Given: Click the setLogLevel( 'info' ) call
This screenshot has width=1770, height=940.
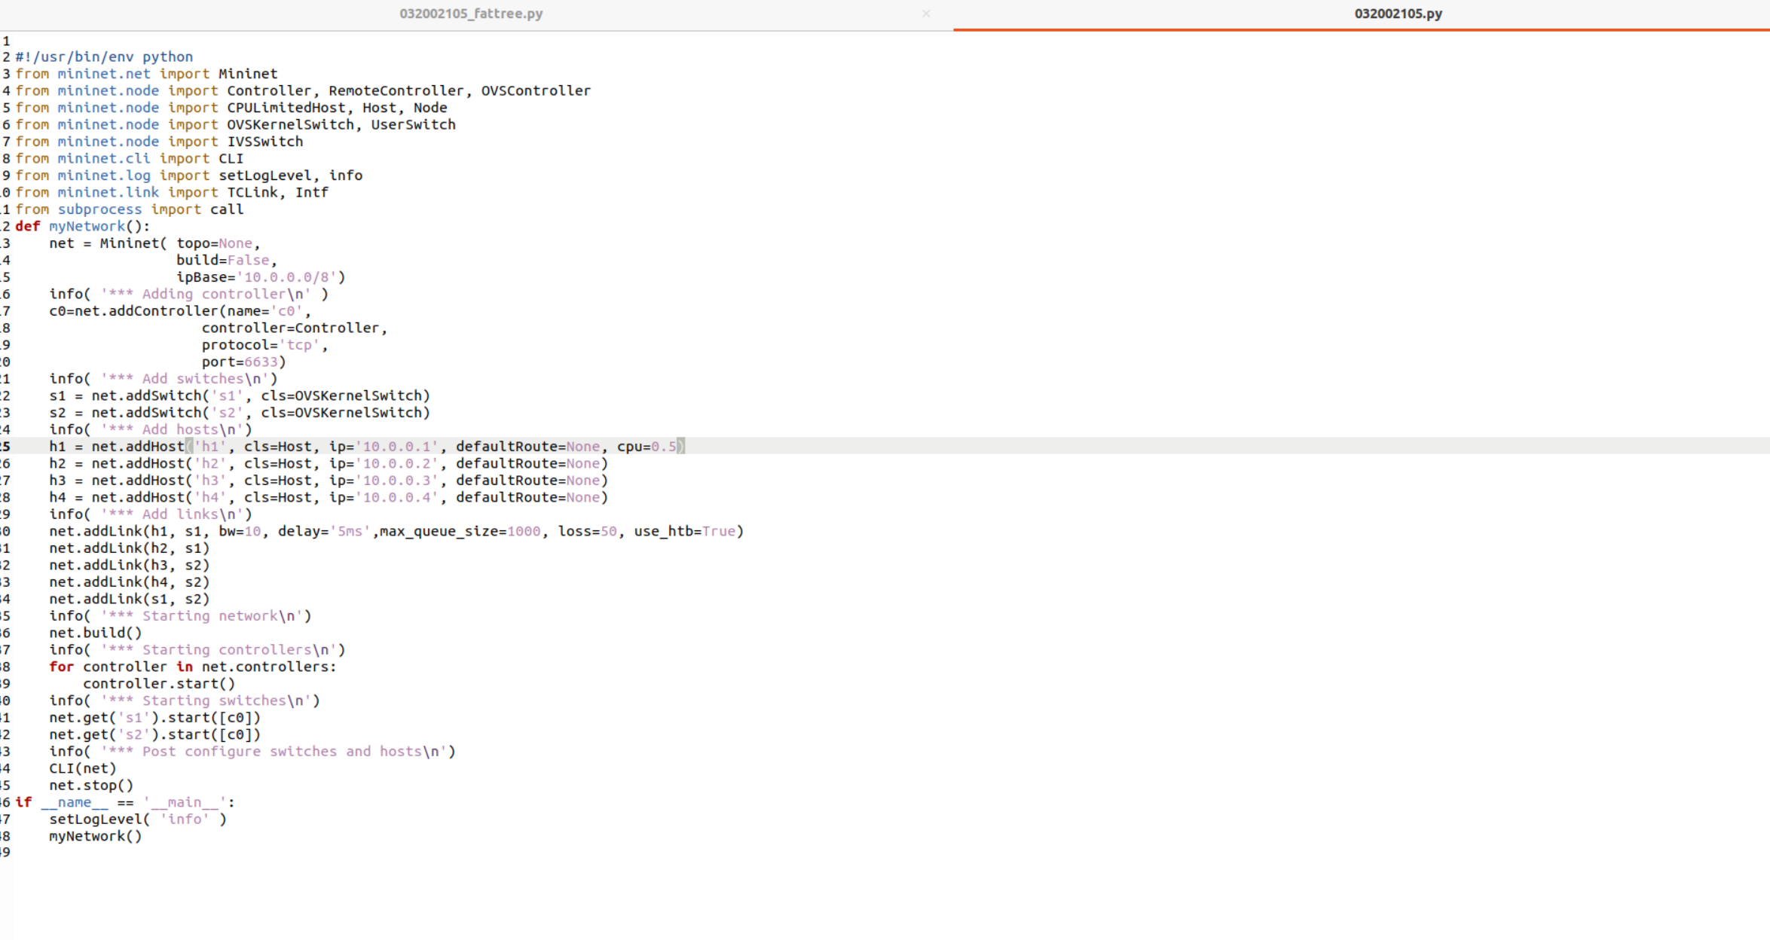Looking at the screenshot, I should pyautogui.click(x=137, y=819).
